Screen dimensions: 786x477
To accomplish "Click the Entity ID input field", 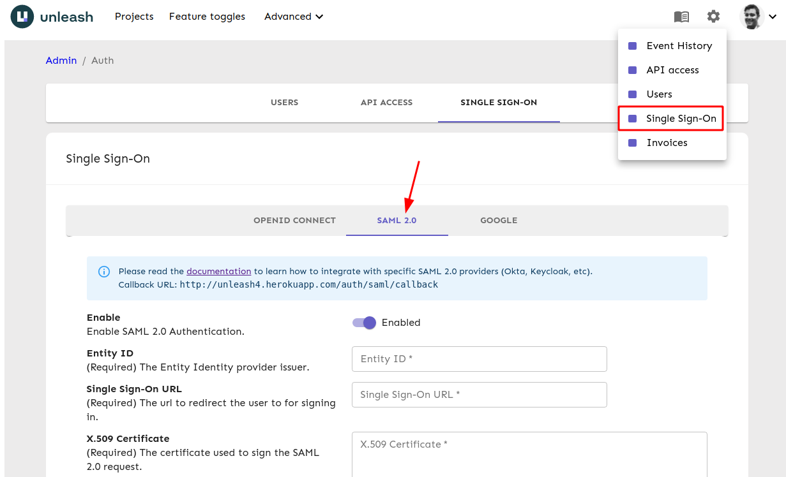I will click(x=479, y=359).
